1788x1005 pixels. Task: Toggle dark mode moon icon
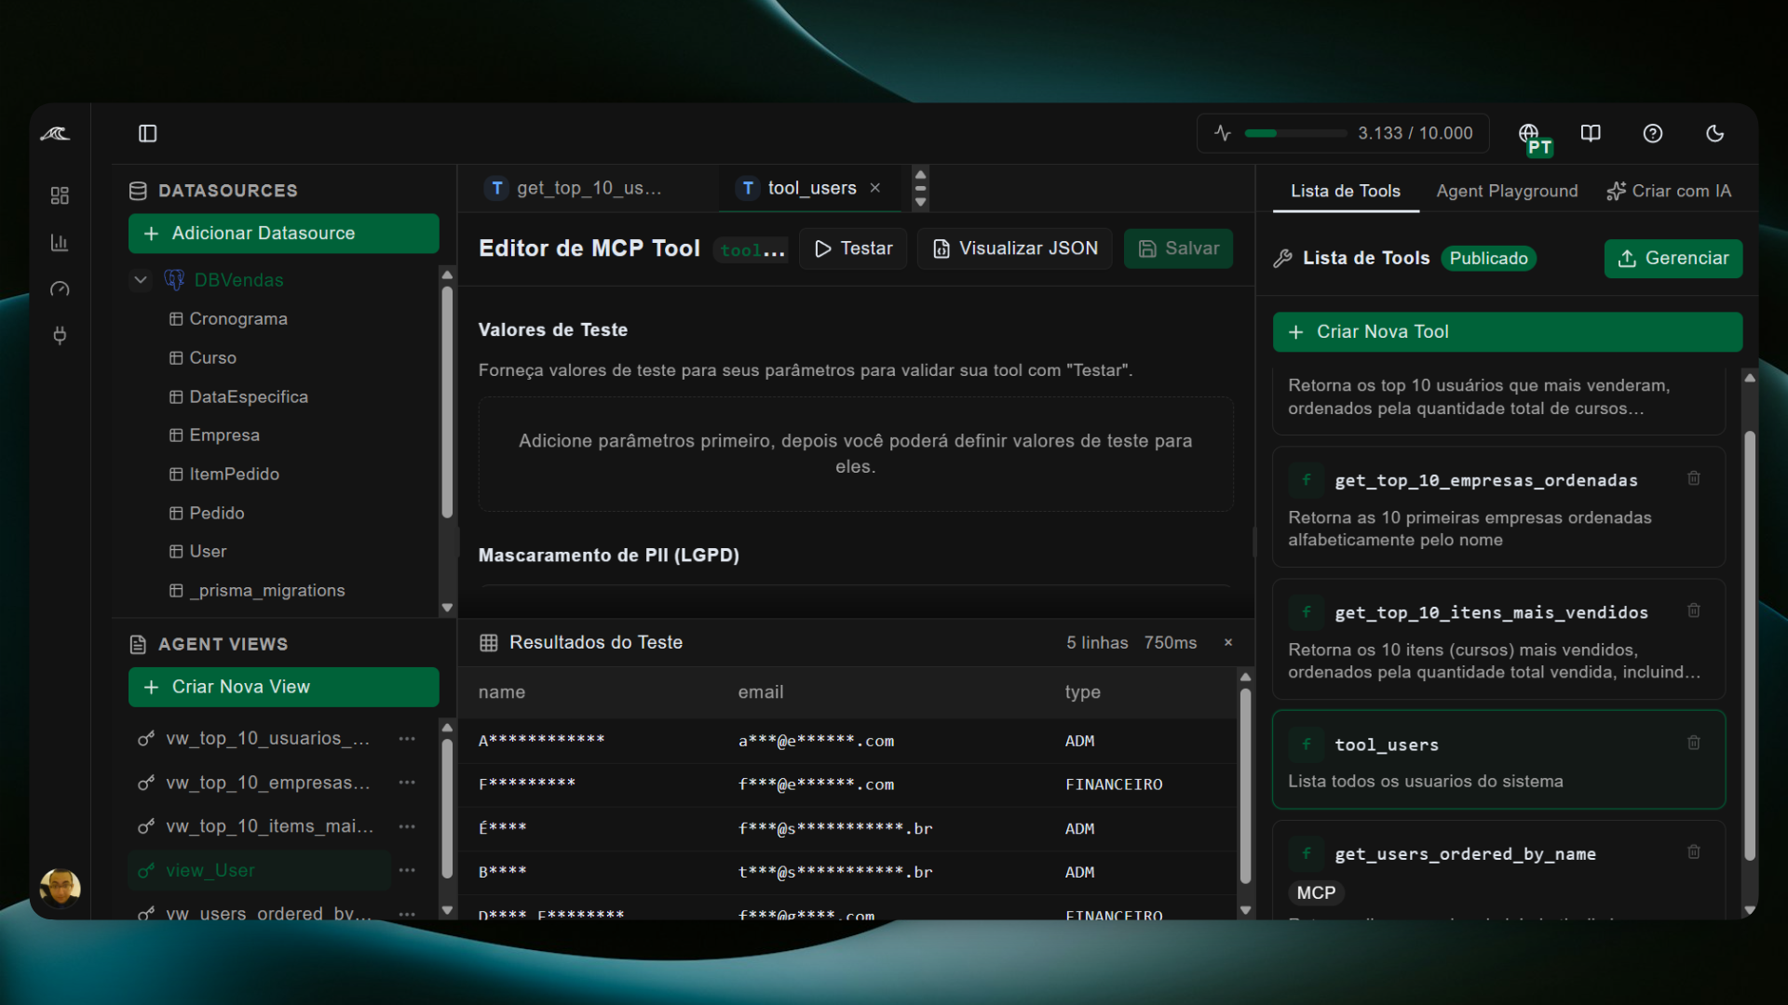tap(1714, 133)
